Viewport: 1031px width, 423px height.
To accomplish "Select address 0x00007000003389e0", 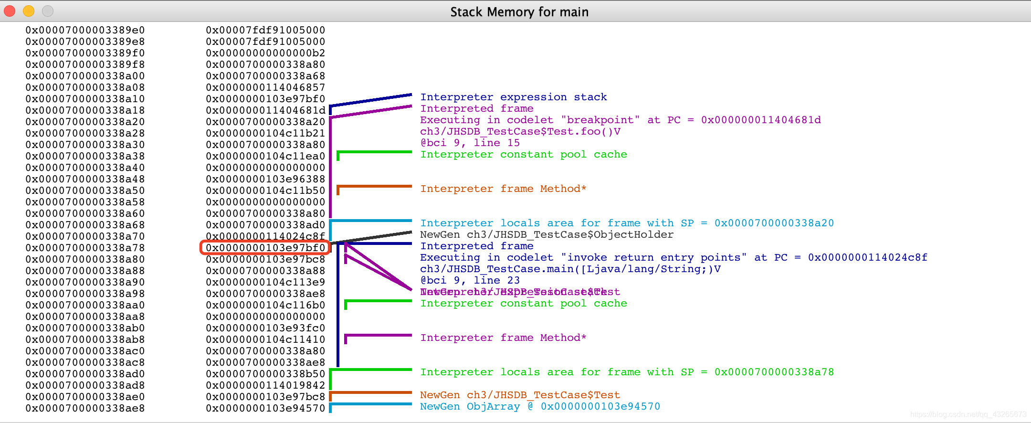I will (85, 30).
